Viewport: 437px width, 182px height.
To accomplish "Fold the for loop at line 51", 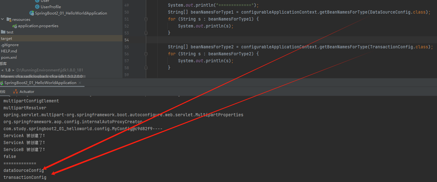I will (146, 19).
